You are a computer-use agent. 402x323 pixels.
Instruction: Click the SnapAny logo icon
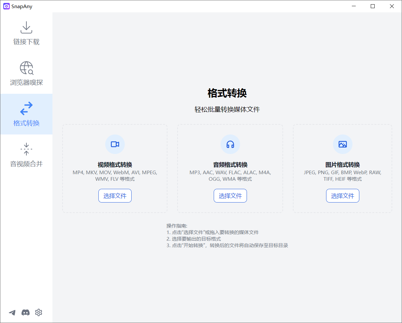click(x=6, y=6)
